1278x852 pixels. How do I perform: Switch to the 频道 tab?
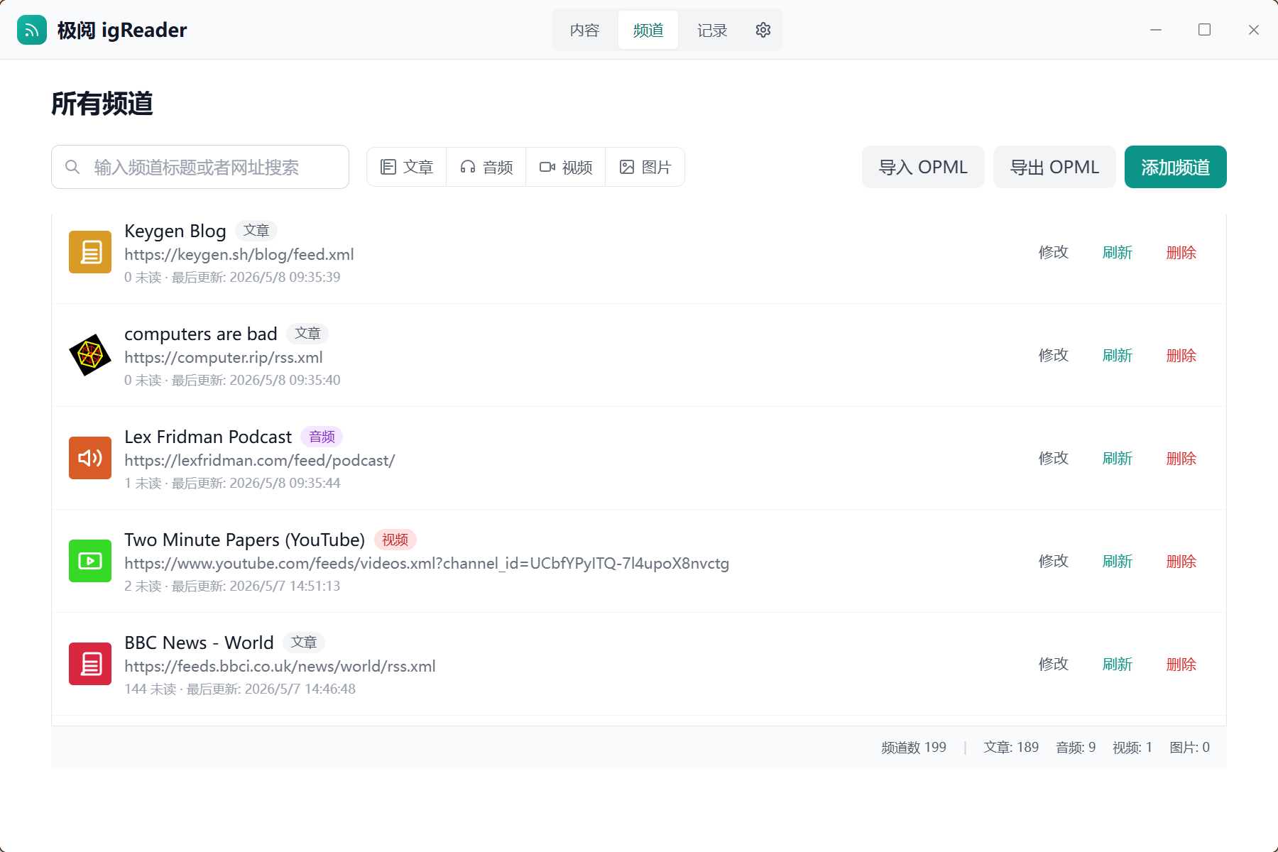[x=648, y=30]
